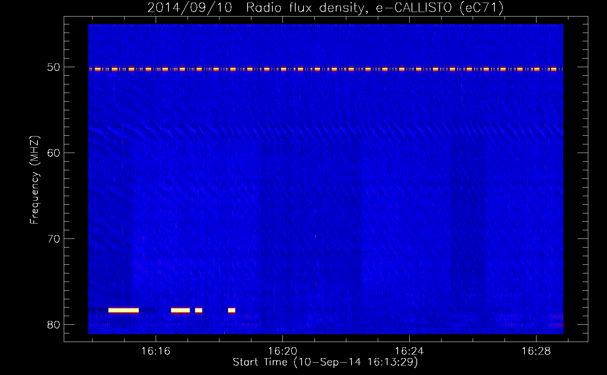Click the 60 frequency tick label
This screenshot has height=375, width=607.
click(54, 153)
